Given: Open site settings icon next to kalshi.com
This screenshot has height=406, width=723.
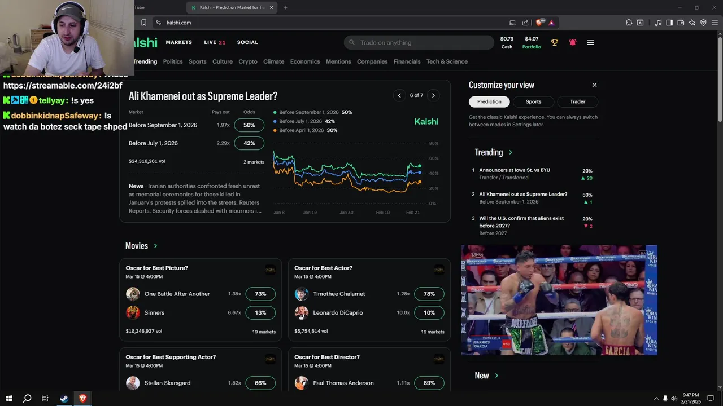Looking at the screenshot, I should (x=158, y=23).
